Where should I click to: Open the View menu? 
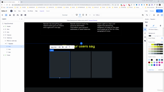pyautogui.click(x=19, y=11)
